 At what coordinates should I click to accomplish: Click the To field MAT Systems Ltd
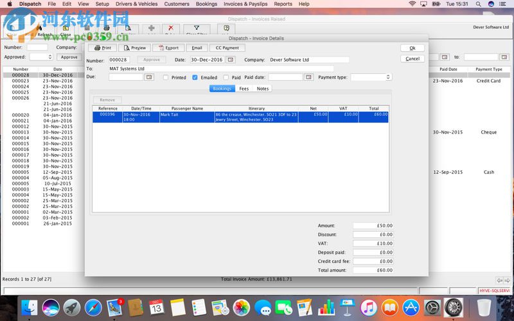(221, 69)
